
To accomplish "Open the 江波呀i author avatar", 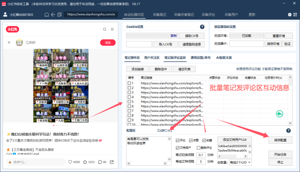I will point(19,42).
